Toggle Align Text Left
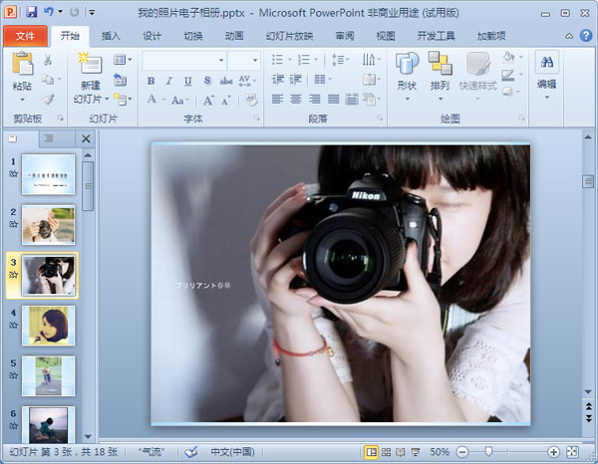598x464 pixels. click(x=277, y=100)
